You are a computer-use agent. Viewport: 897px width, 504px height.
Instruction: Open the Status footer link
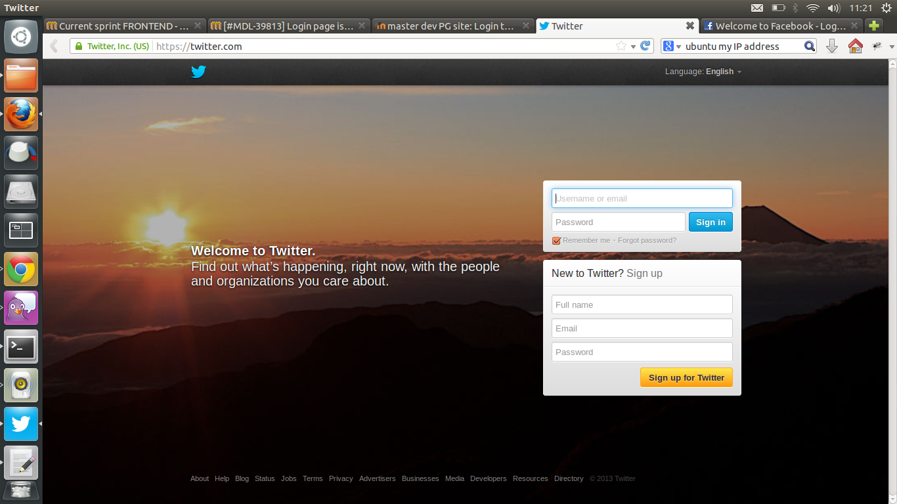265,478
